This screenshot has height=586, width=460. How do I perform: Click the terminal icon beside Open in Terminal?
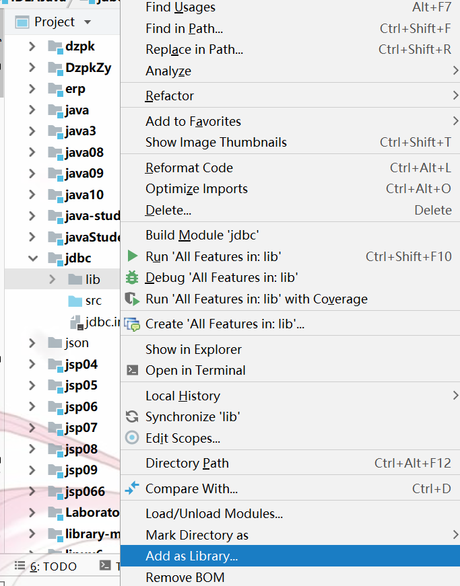pos(133,370)
